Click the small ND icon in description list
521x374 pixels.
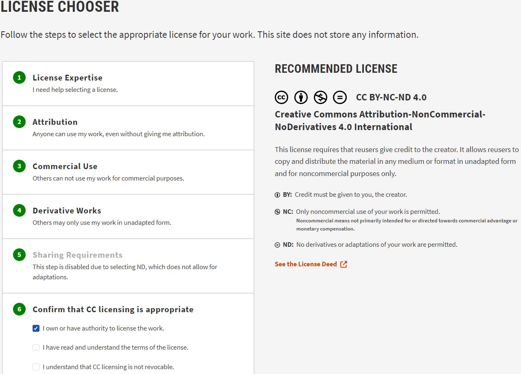(x=278, y=245)
